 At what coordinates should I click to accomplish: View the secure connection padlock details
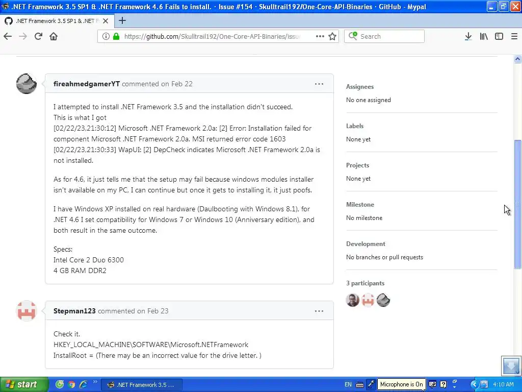pyautogui.click(x=116, y=36)
